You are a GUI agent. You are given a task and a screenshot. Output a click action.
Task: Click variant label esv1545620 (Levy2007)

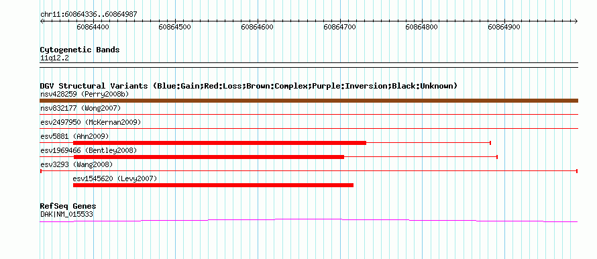[115, 178]
